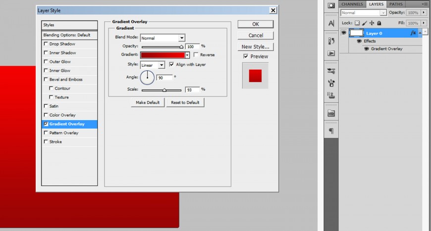Click the Angle value field

click(164, 78)
